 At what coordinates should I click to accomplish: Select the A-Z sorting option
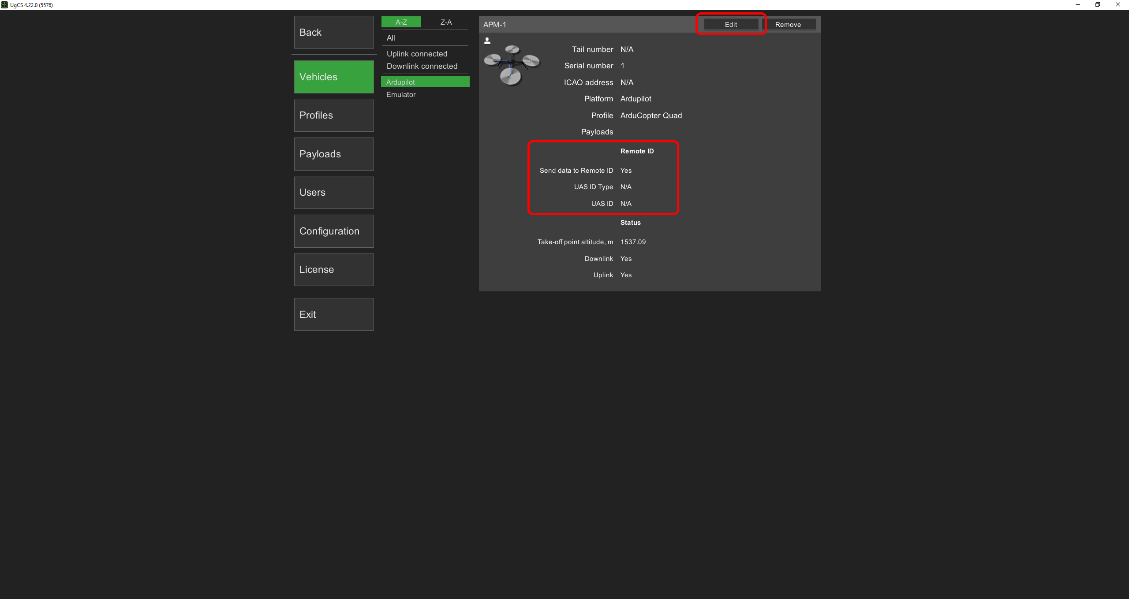point(401,22)
